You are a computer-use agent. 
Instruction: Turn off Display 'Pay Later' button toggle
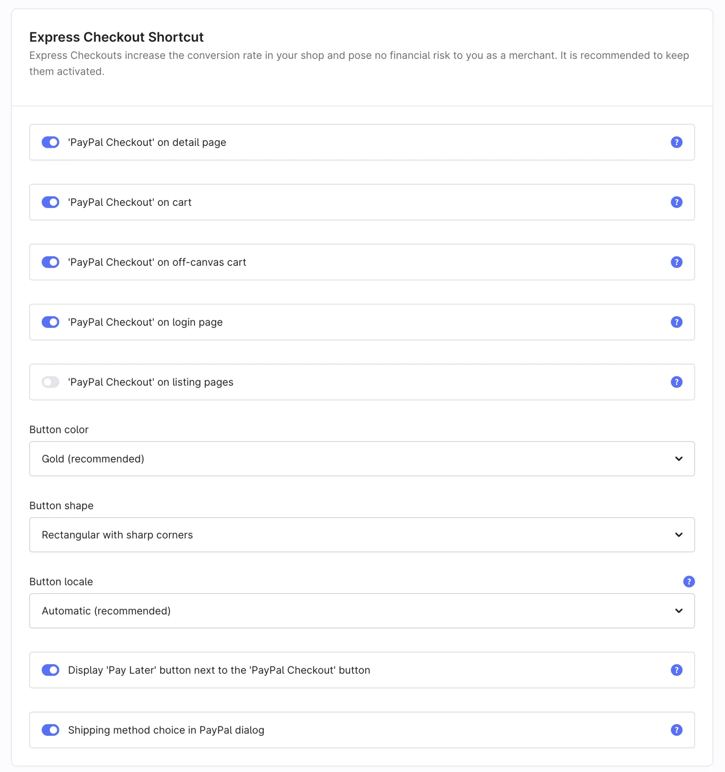[51, 670]
